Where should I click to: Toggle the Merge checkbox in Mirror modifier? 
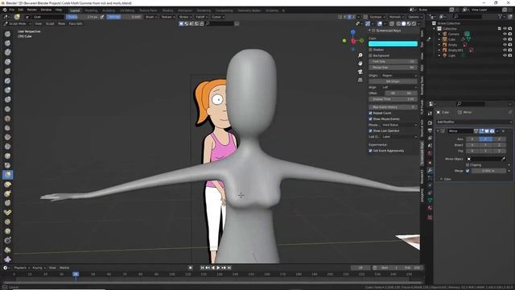tap(468, 171)
